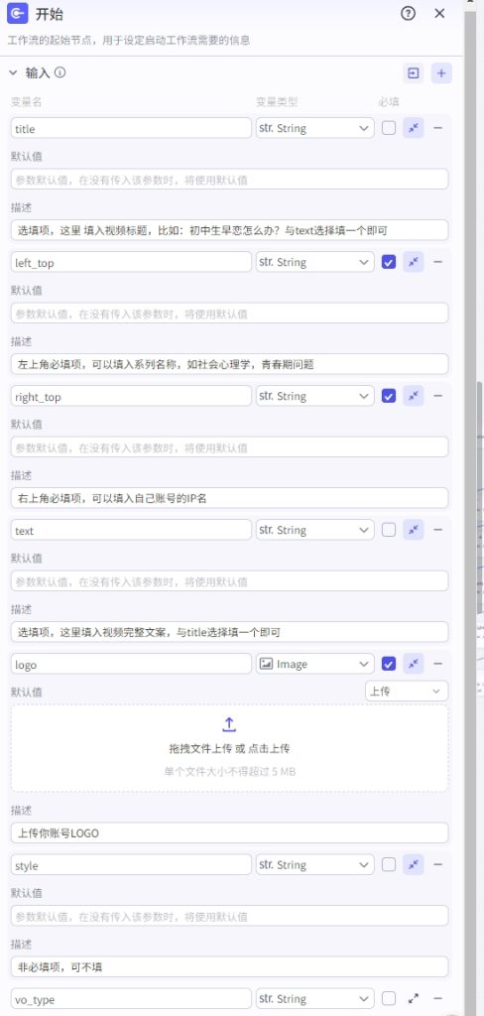Collapse the right_top variable details icon
484x1016 pixels.
(x=414, y=396)
